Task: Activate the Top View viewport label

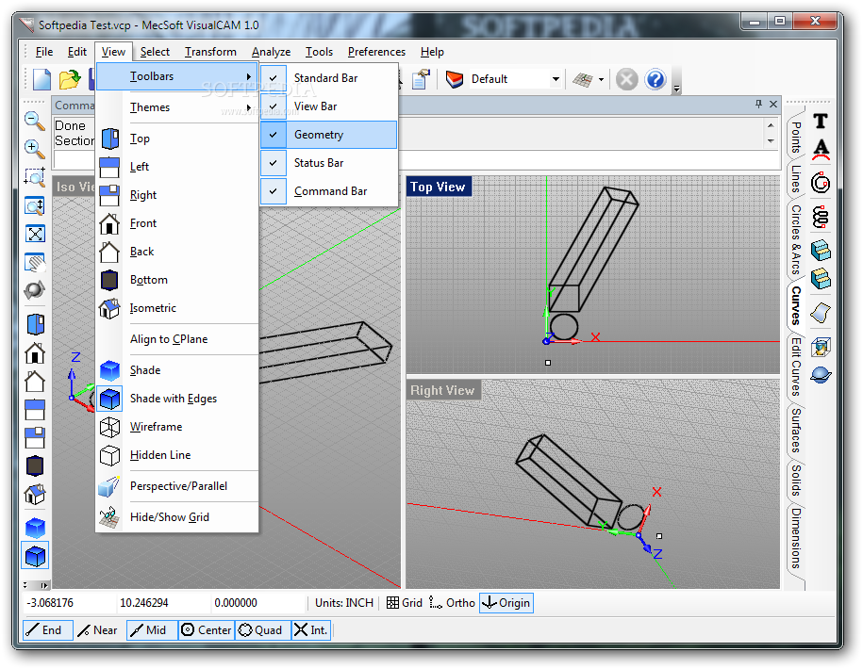Action: [x=439, y=187]
